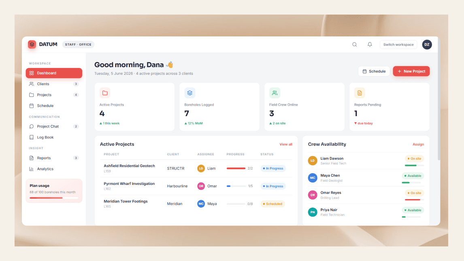Viewport: 464px width, 261px height.
Task: Click Switch workspace button
Action: point(398,45)
